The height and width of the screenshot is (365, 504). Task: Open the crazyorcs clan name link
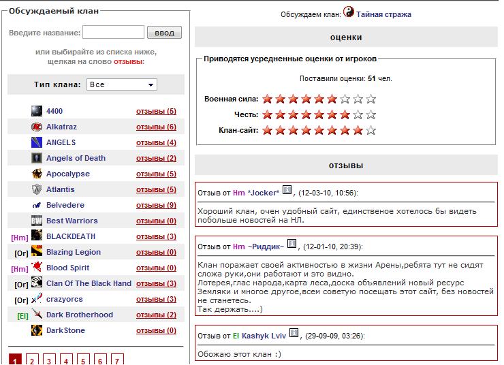[65, 299]
